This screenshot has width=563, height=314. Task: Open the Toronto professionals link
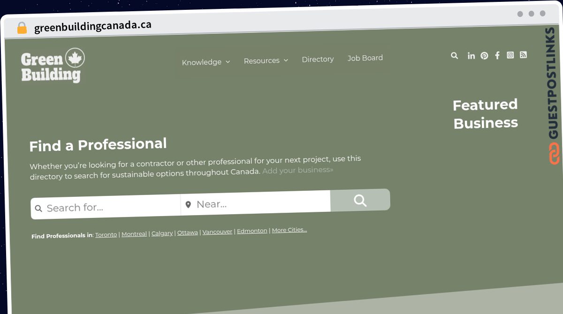point(106,234)
